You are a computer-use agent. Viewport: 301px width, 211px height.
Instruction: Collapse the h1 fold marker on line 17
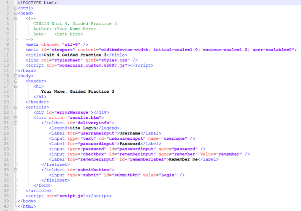point(16,86)
